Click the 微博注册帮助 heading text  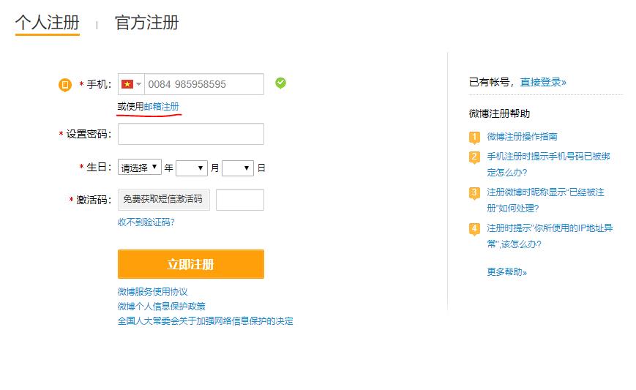point(499,113)
